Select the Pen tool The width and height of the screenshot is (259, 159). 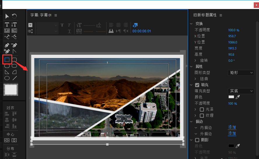coord(7,45)
